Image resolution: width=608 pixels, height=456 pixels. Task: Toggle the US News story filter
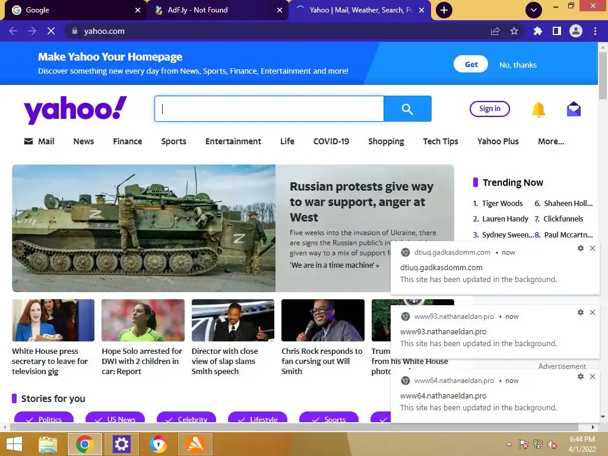click(115, 417)
